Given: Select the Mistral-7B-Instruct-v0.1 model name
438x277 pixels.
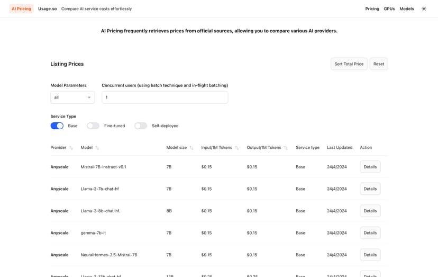Looking at the screenshot, I should coord(103,167).
